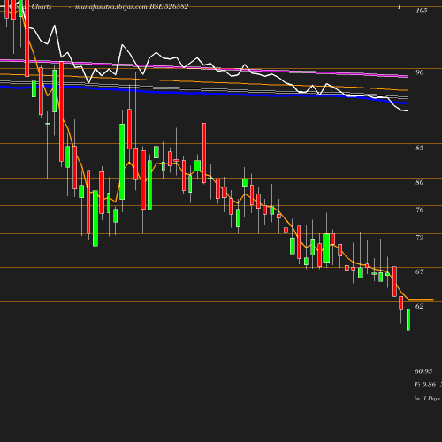The height and width of the screenshot is (442, 442).
Task: Click the BSE 526582 stock code
Action: point(169,6)
